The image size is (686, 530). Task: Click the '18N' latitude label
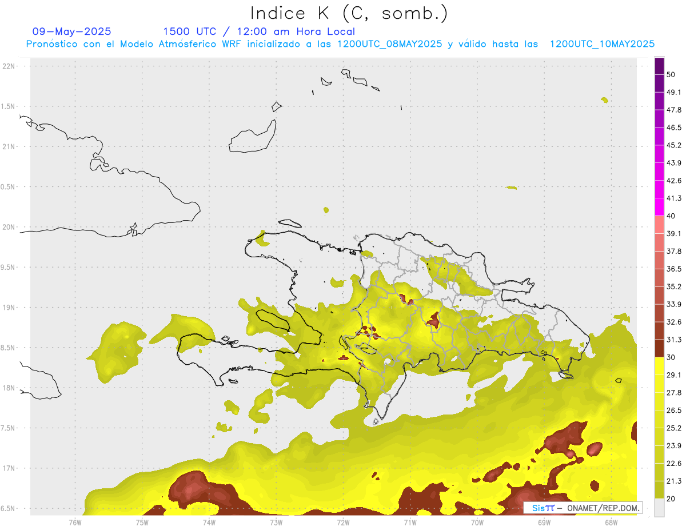[x=9, y=388]
